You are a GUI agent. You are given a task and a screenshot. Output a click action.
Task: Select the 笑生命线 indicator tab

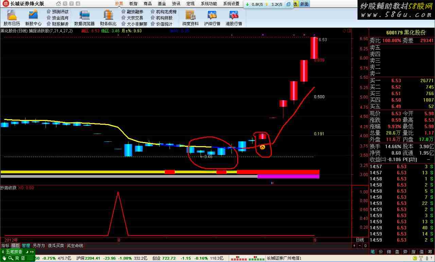point(75,245)
